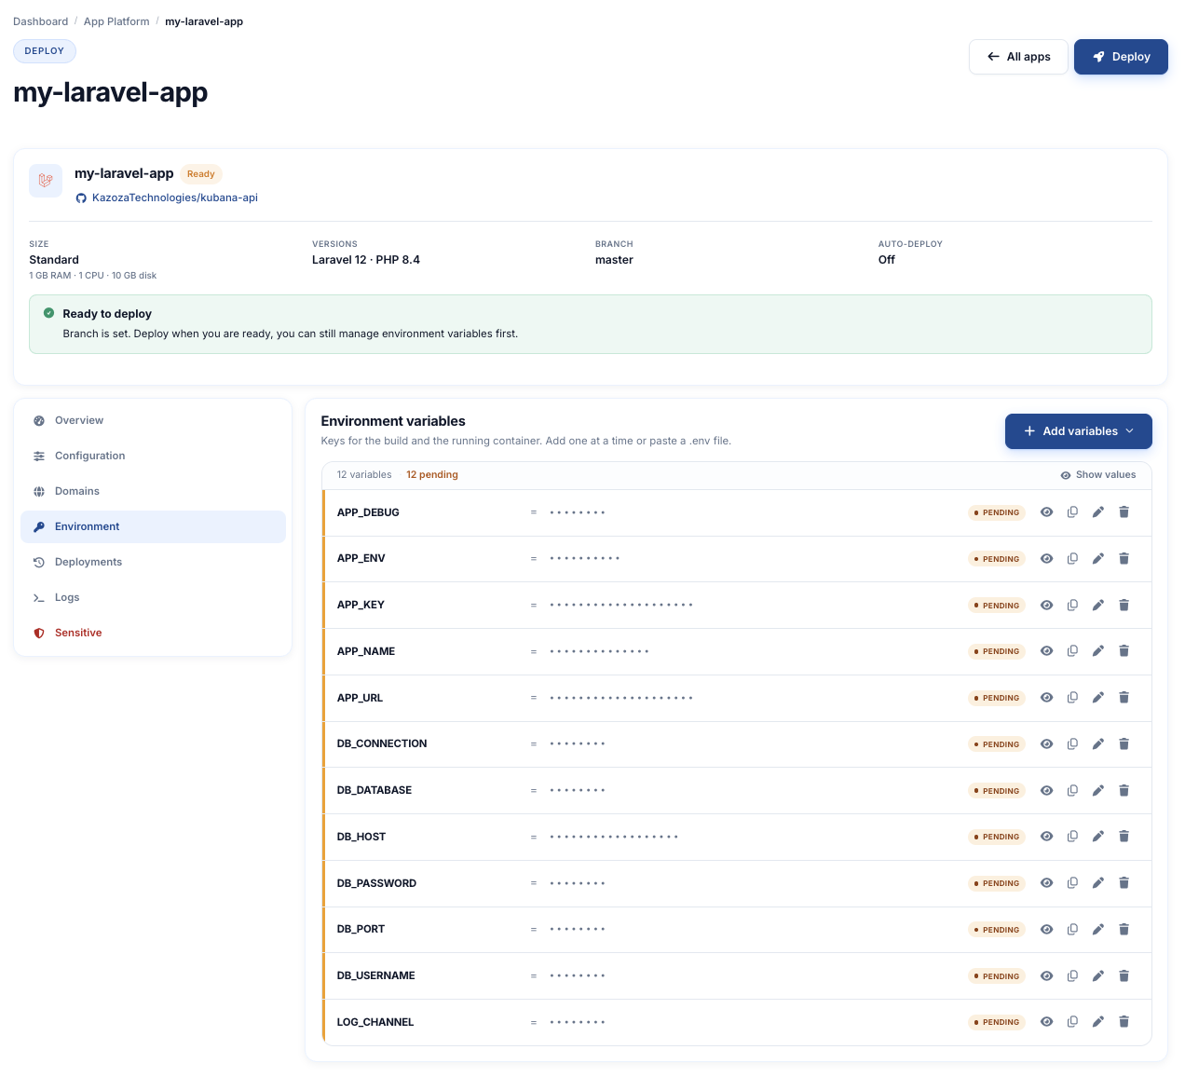Open the Configuration section
The image size is (1185, 1077).
(x=153, y=457)
